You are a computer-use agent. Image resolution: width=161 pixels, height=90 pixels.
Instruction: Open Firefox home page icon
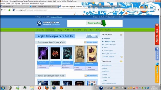[158, 10]
